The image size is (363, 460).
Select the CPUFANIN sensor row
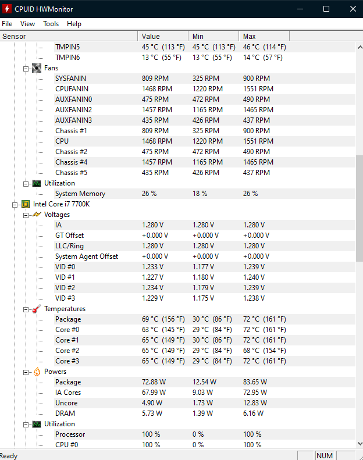pos(177,89)
